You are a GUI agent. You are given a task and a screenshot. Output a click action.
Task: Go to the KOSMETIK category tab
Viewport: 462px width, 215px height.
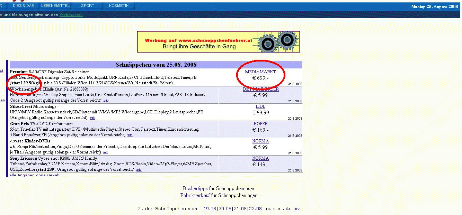coord(119,6)
